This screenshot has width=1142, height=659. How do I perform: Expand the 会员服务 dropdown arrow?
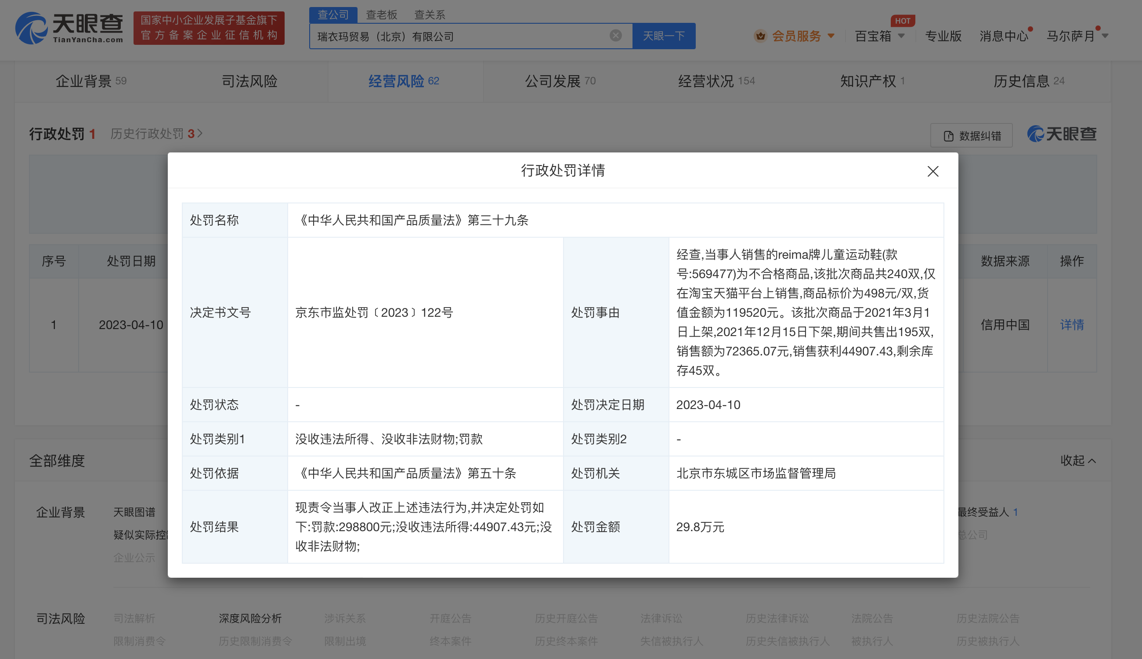point(831,36)
